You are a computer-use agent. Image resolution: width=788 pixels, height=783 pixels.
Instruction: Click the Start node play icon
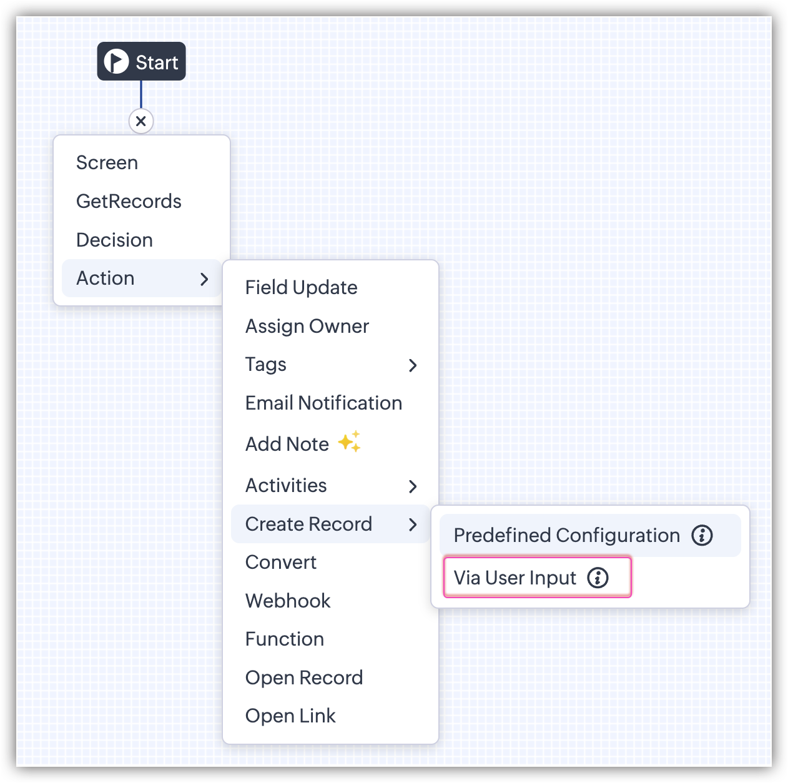[x=116, y=61]
